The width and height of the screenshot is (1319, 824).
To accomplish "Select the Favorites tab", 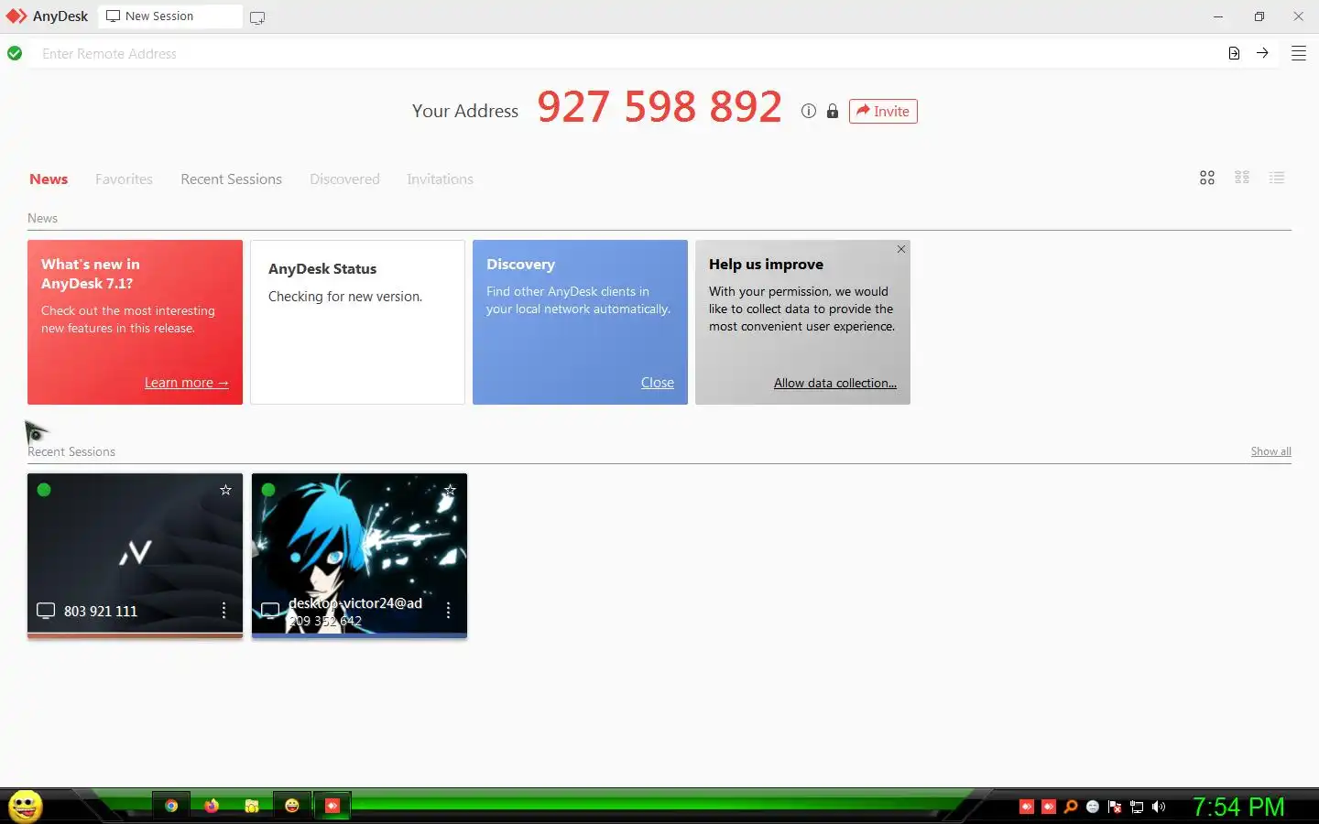I will 124,179.
